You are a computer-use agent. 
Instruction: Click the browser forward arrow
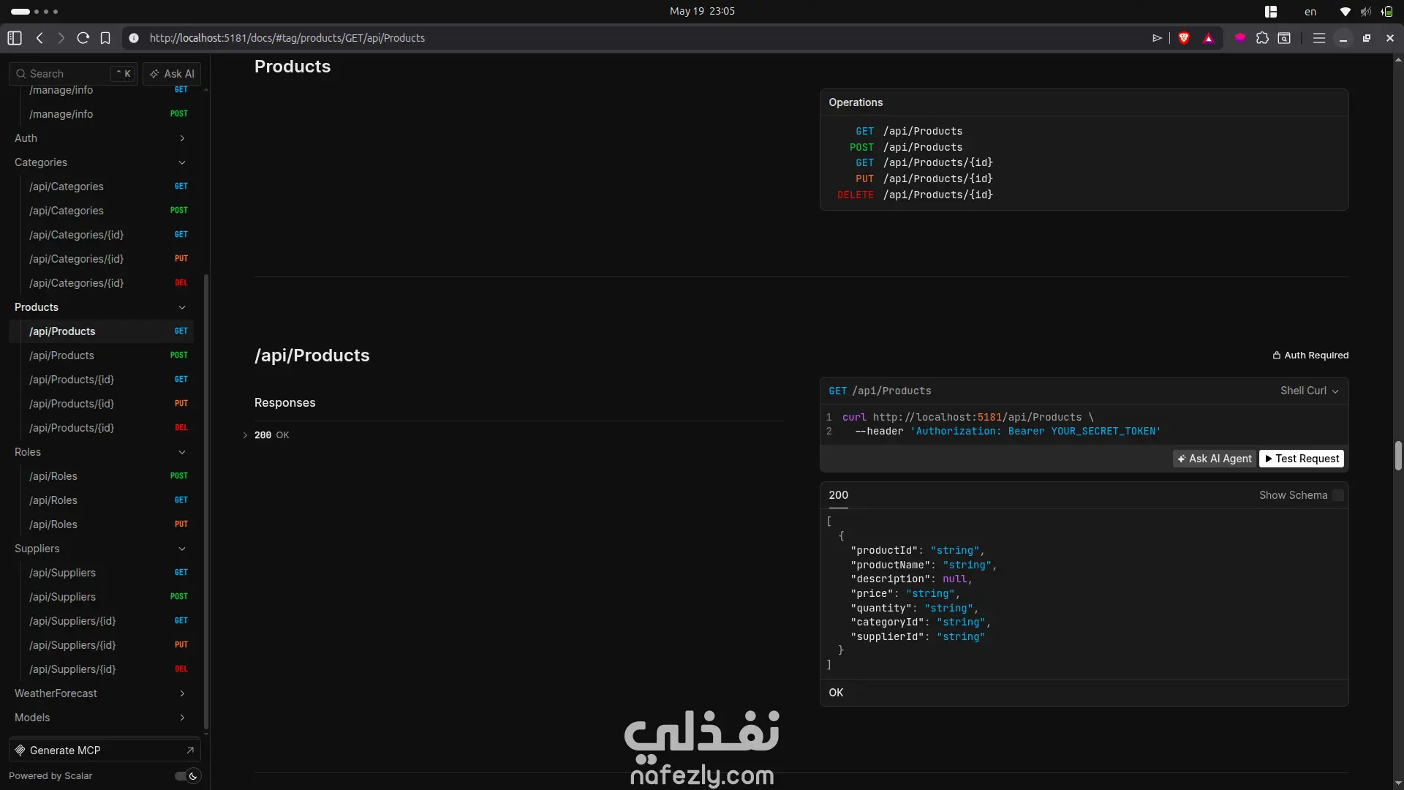pyautogui.click(x=61, y=38)
